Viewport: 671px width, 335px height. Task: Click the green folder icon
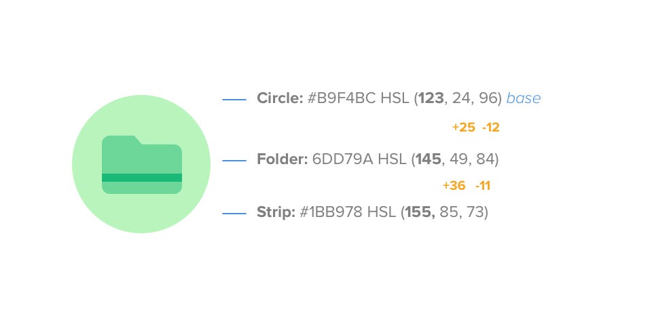(142, 165)
